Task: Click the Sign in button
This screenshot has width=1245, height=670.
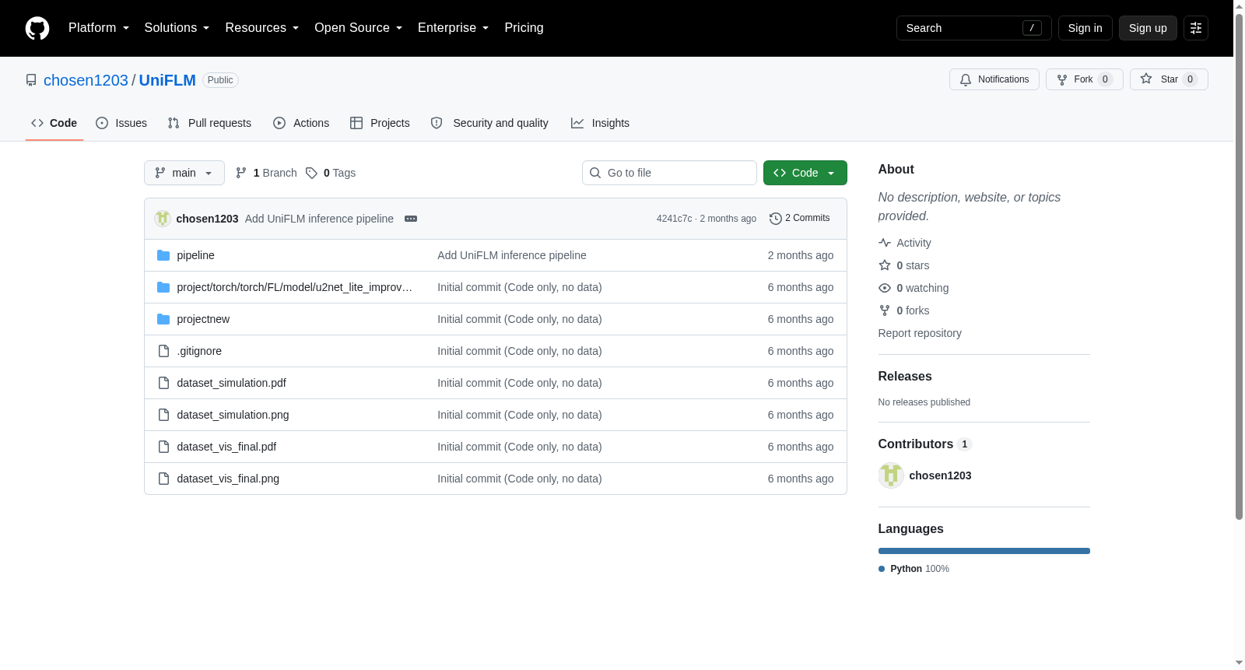Action: click(1085, 28)
